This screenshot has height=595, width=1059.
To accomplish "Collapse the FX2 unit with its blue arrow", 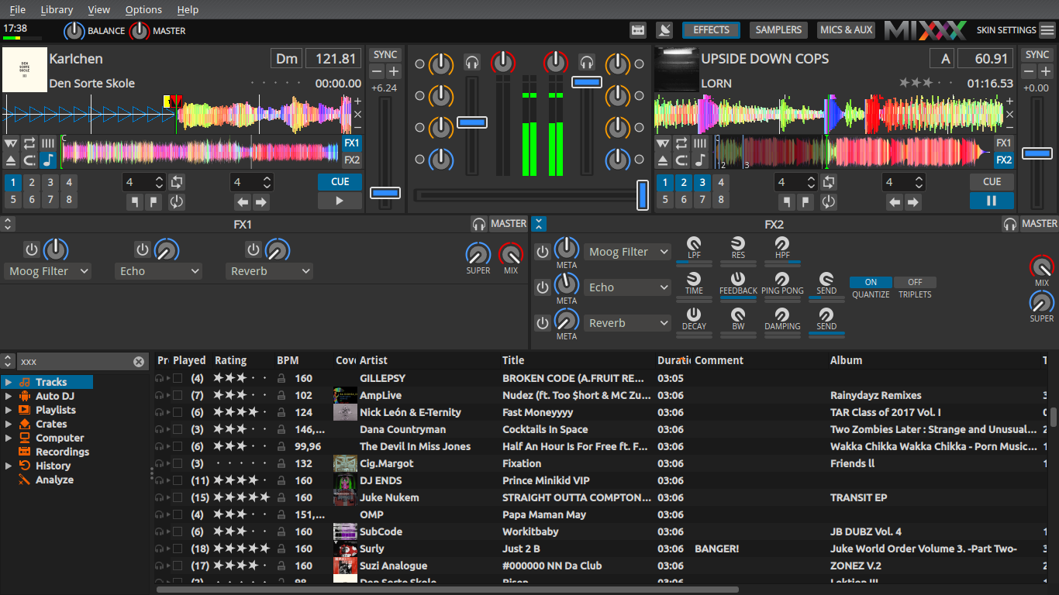I will click(x=540, y=224).
